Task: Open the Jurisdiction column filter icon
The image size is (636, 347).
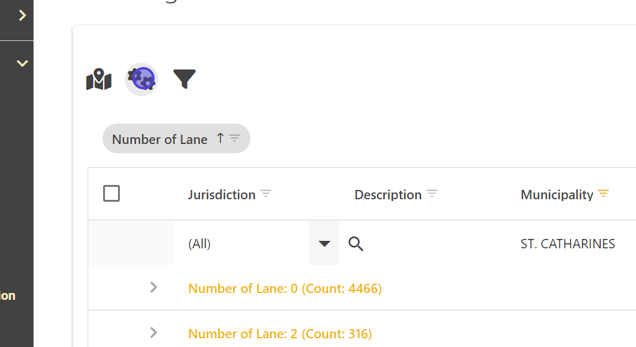Action: tap(266, 194)
